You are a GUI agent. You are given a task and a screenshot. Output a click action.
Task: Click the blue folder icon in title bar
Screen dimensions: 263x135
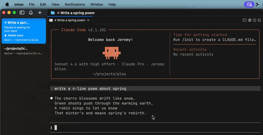[x=53, y=13]
